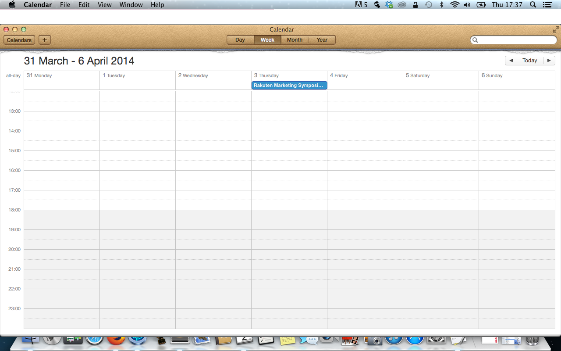The width and height of the screenshot is (561, 351).
Task: Open the Bluetooth menu bar icon
Action: 442,5
